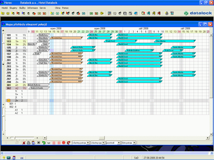
Task: Click the red horizontal lines icon
Action: point(54,143)
